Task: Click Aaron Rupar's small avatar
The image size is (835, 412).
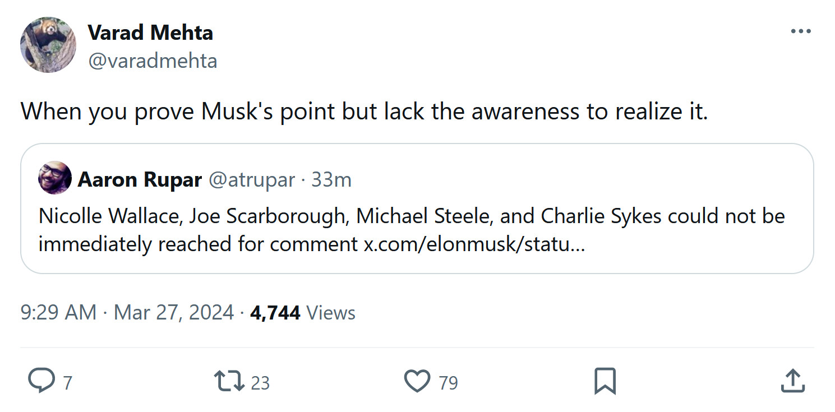Action: tap(54, 179)
